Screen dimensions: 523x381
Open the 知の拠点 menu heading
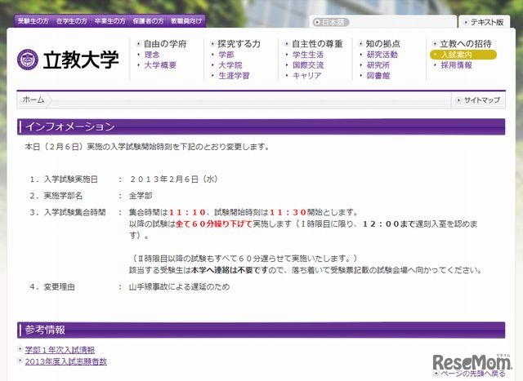pyautogui.click(x=383, y=43)
